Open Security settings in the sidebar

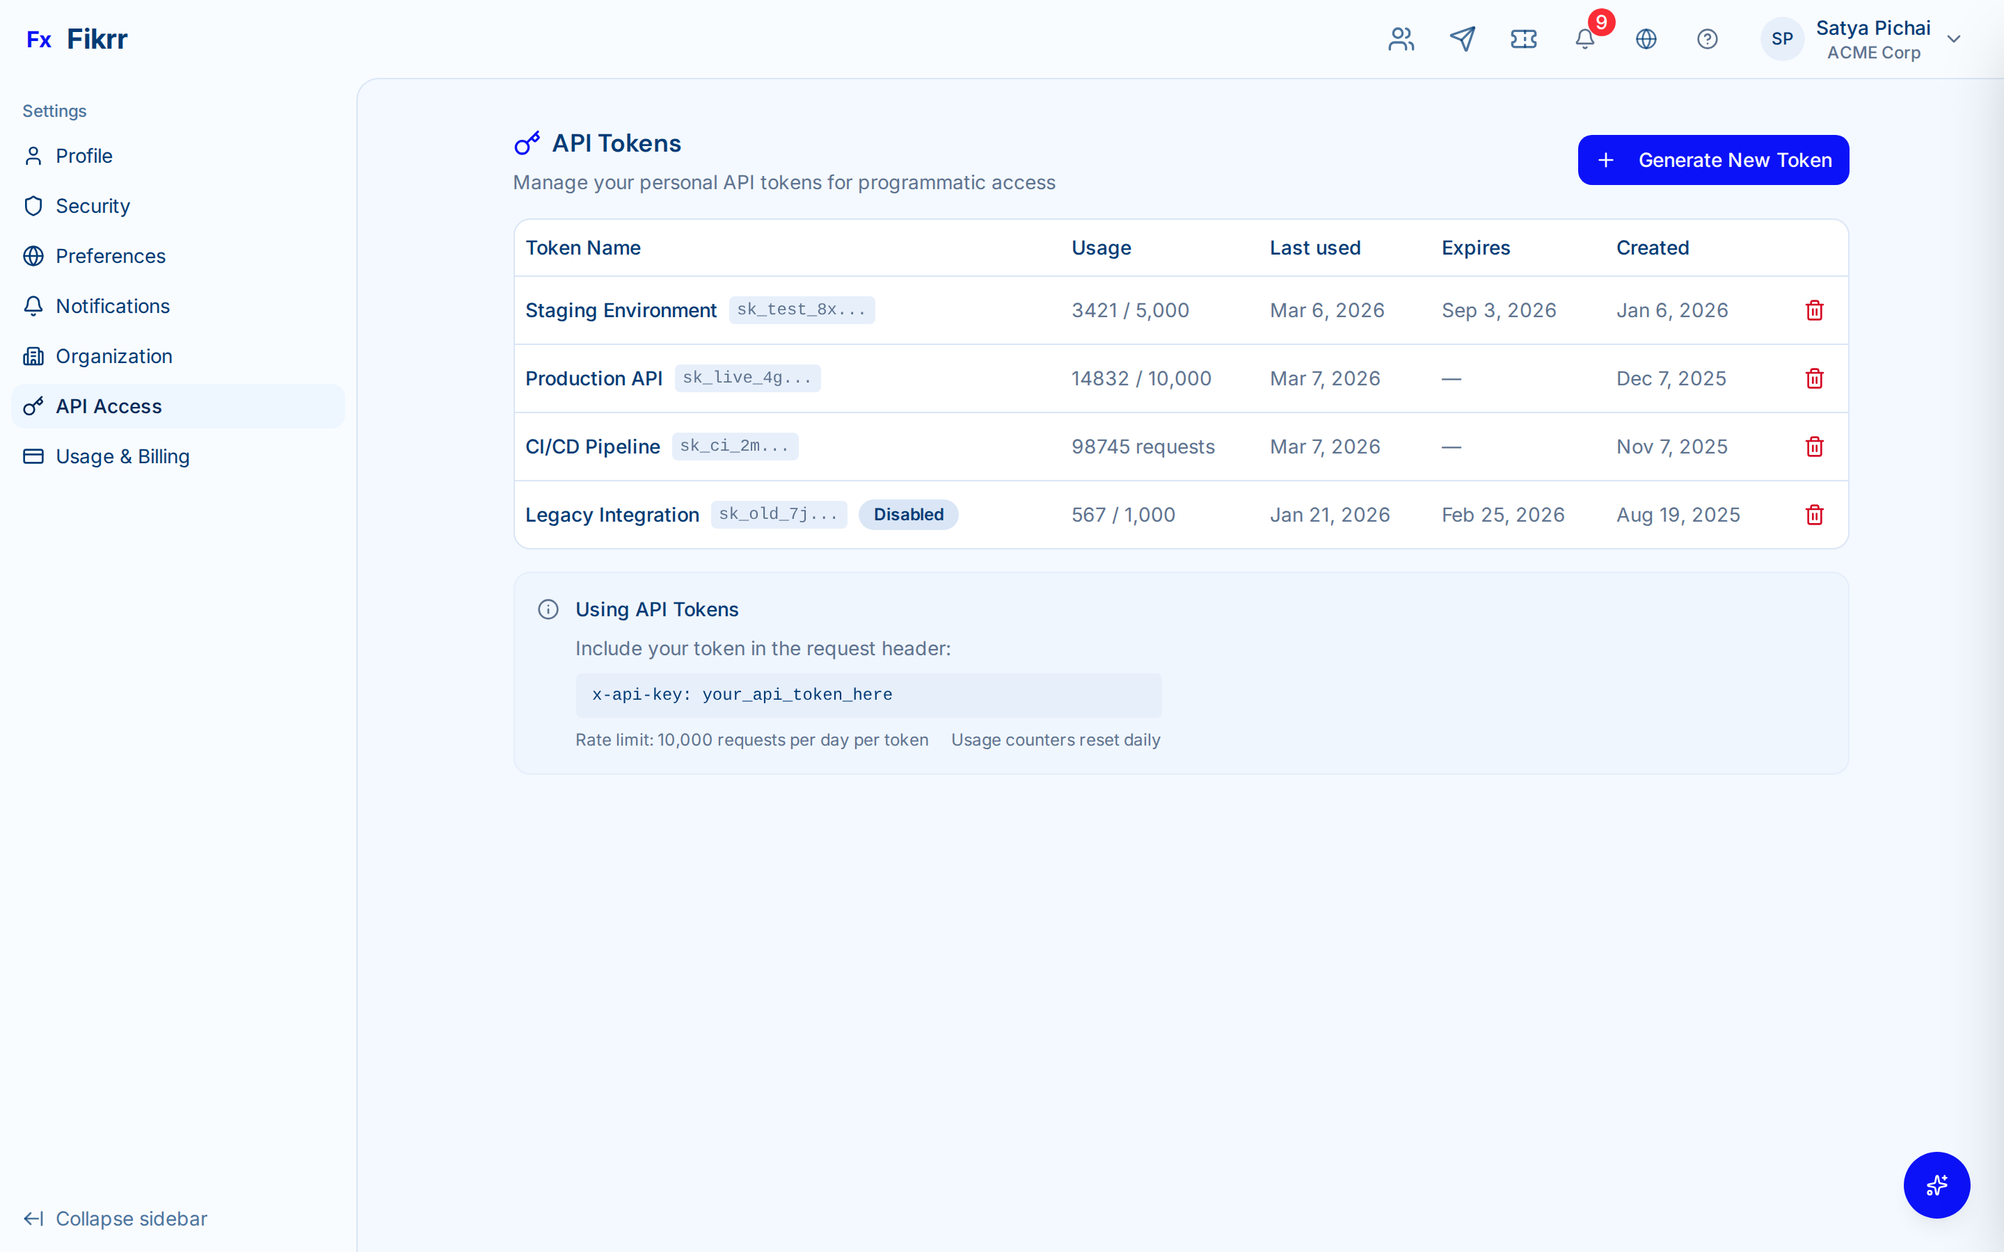point(92,206)
